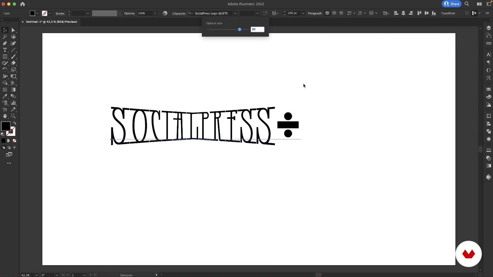Align paragraph text right
Image resolution: width=493 pixels, height=277 pixels.
coord(341,13)
